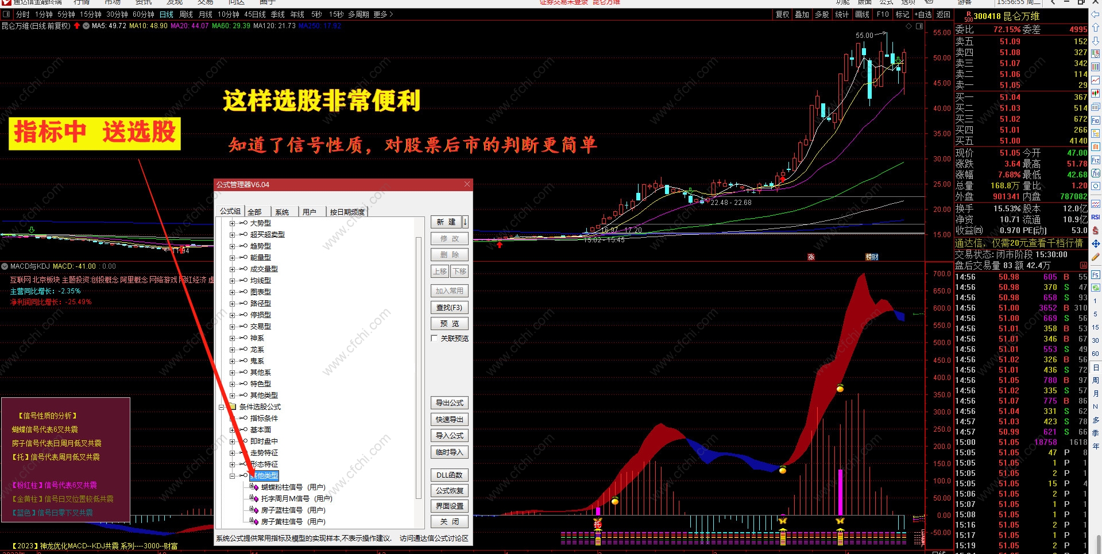Select the 周线 period tab
The image size is (1102, 554).
coord(186,14)
